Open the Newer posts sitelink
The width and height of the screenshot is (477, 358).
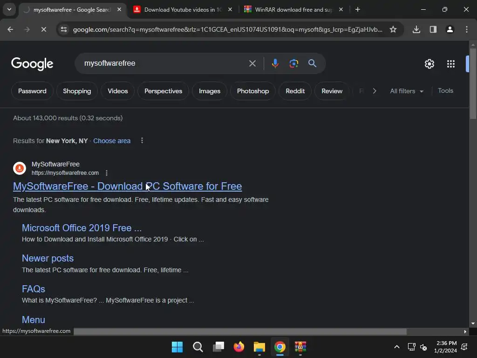click(48, 258)
